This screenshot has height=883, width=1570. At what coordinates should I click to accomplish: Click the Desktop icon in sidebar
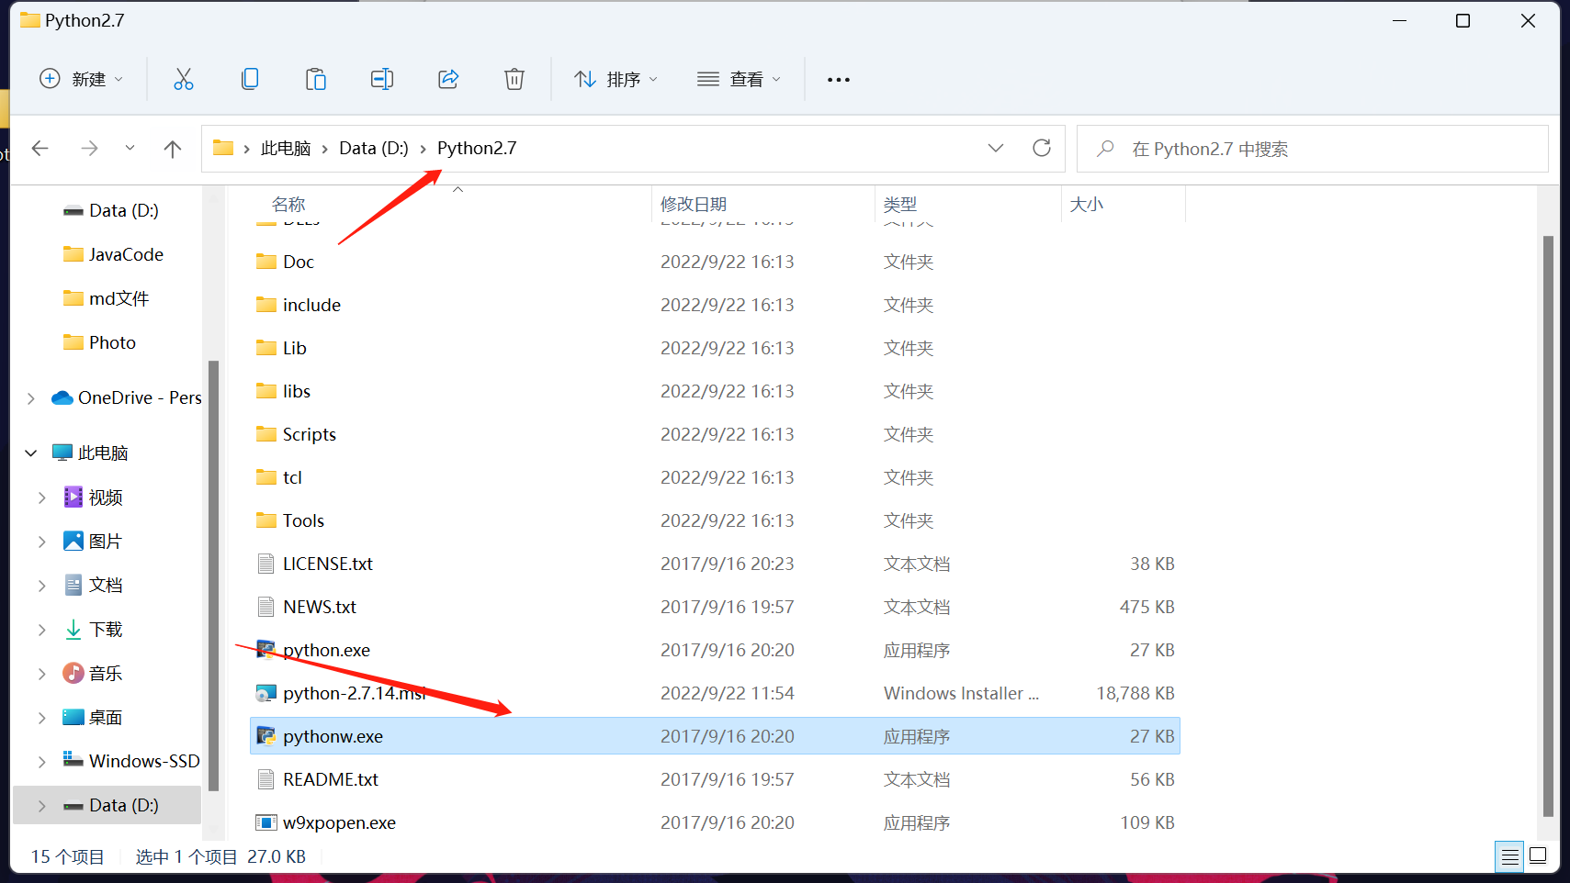[73, 717]
